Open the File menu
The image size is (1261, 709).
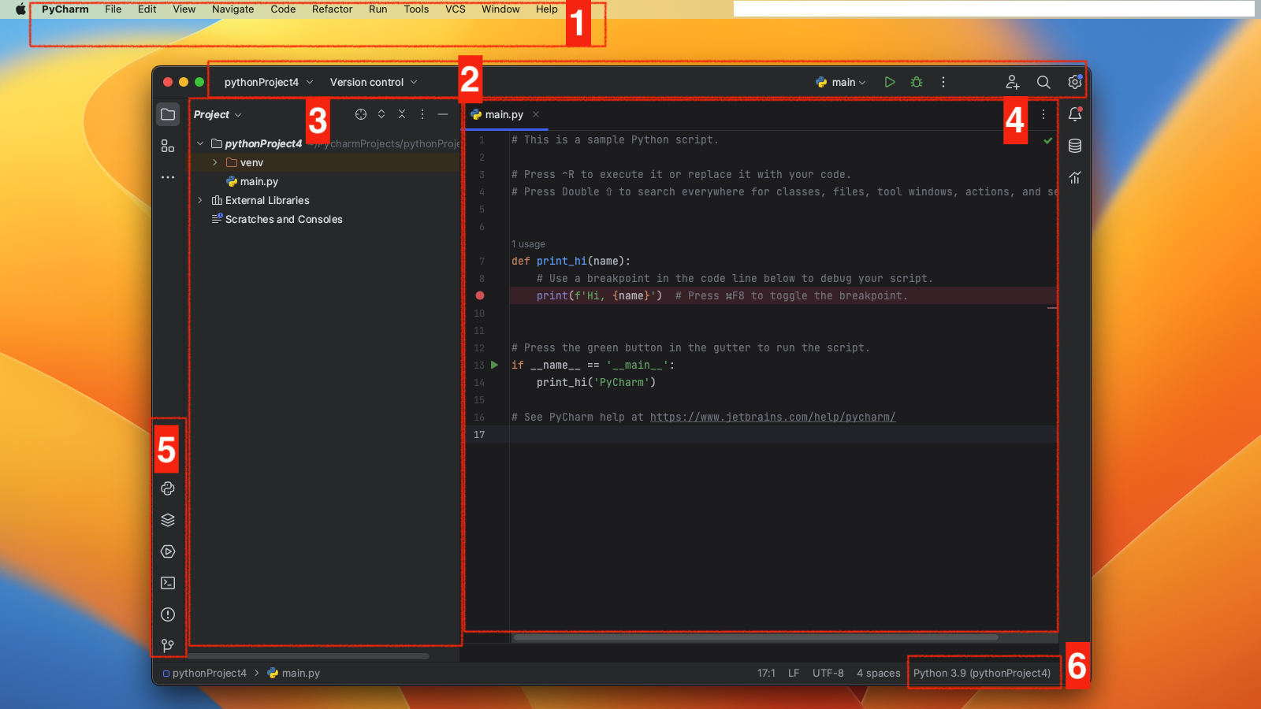click(113, 9)
